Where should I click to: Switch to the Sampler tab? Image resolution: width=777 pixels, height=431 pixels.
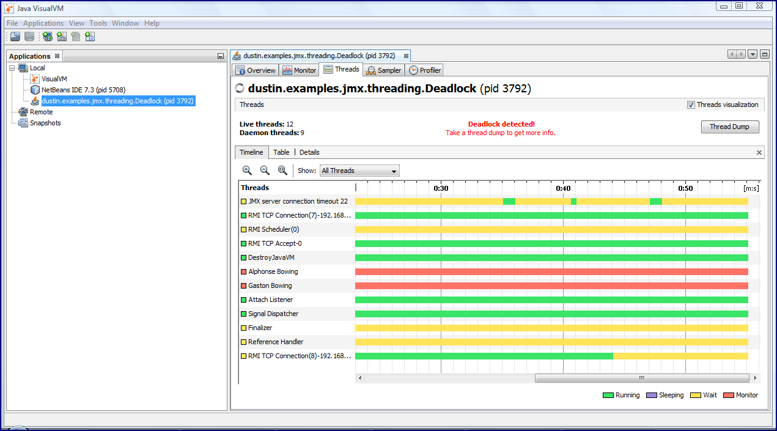click(384, 70)
